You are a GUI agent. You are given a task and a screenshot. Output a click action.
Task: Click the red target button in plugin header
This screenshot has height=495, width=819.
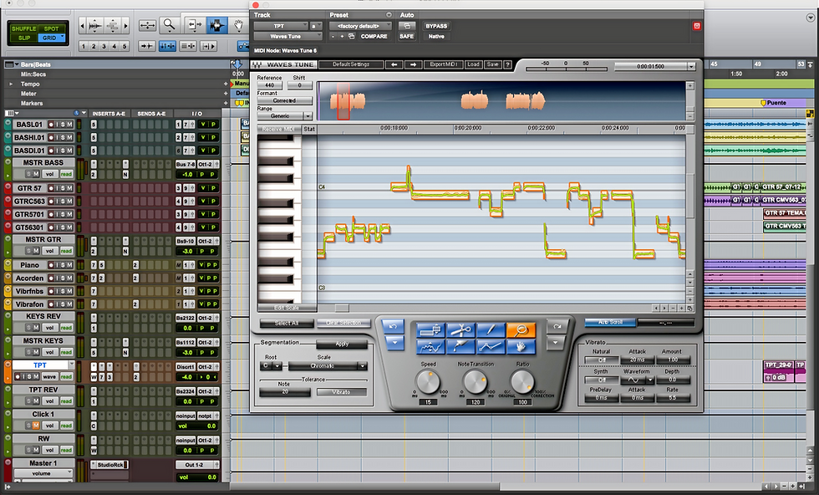[x=696, y=26]
